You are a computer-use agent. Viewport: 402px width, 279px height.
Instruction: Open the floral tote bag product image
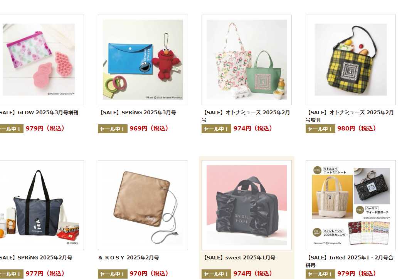coord(247,60)
